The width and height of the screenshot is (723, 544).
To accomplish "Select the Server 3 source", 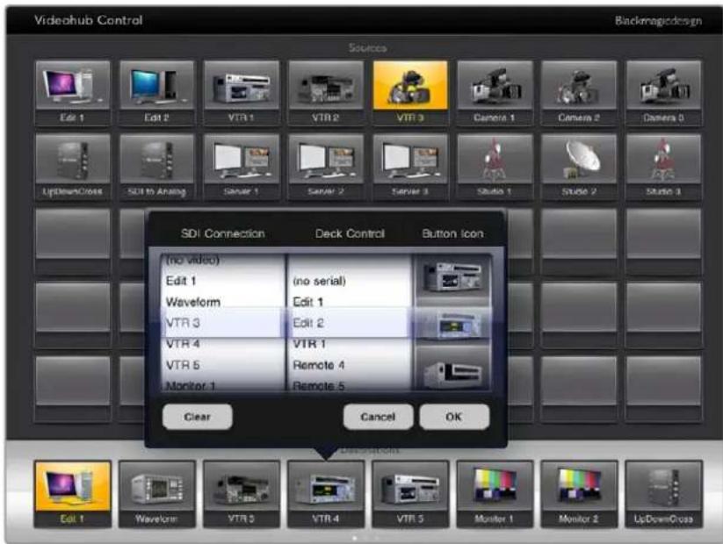I will coord(410,167).
